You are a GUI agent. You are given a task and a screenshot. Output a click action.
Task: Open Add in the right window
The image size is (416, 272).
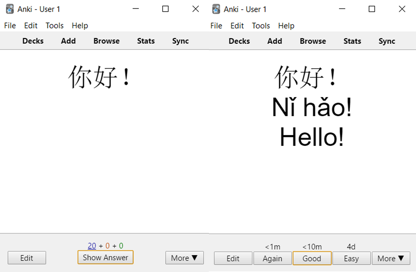[x=274, y=41]
